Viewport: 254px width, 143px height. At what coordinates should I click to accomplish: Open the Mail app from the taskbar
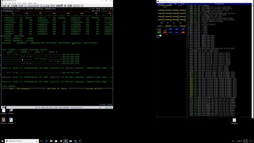pyautogui.click(x=71, y=141)
